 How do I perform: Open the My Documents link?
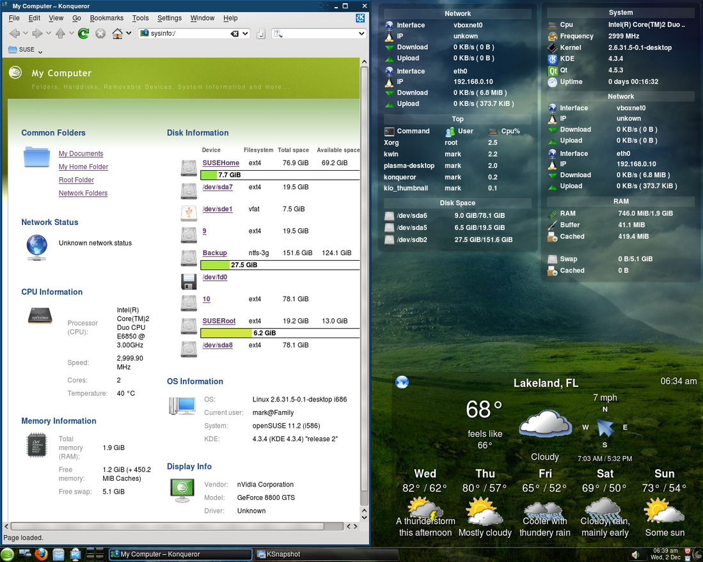[x=81, y=153]
